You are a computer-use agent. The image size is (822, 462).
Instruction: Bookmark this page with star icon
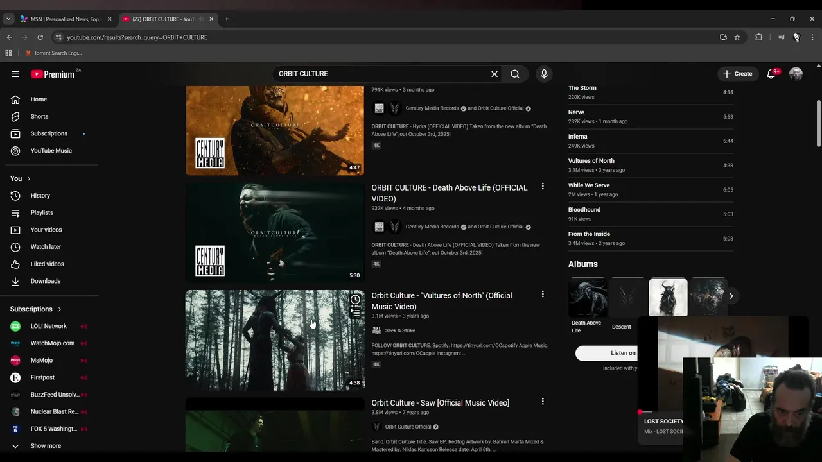[x=737, y=37]
